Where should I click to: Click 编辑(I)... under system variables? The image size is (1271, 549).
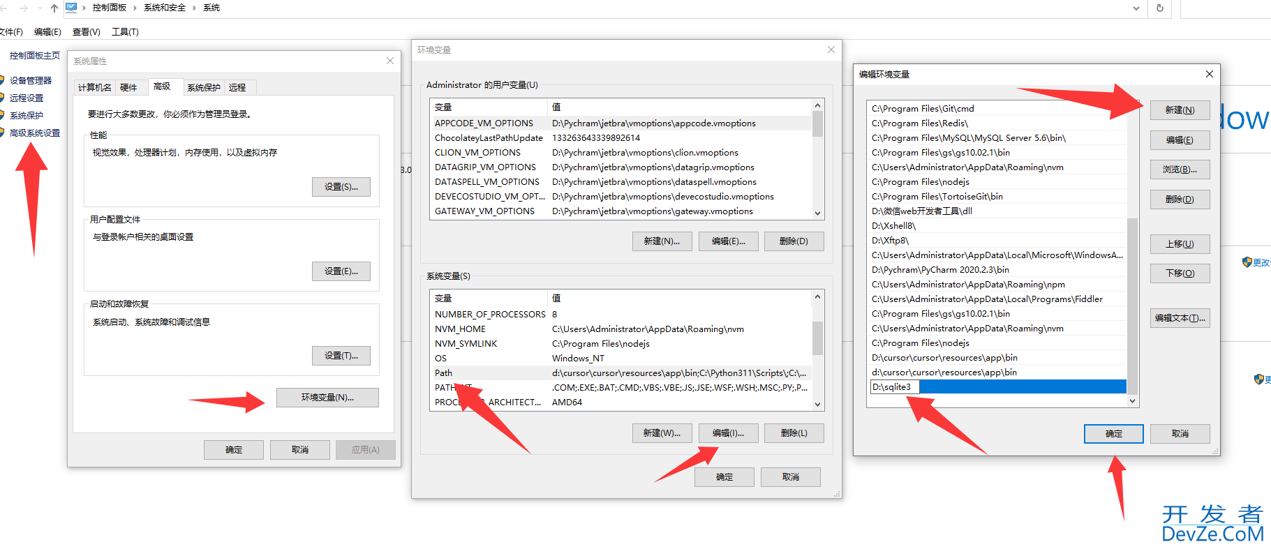tap(728, 433)
